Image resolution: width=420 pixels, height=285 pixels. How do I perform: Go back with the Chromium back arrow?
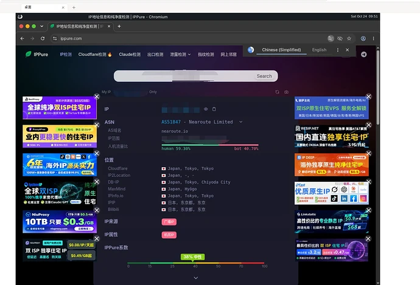23,38
